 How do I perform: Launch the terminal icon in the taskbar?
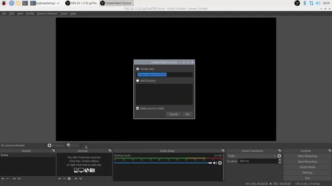(x=25, y=3)
